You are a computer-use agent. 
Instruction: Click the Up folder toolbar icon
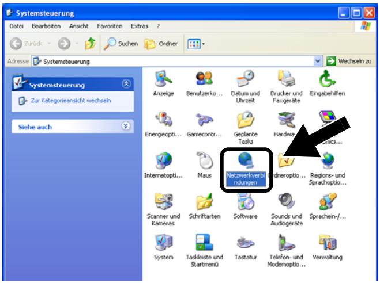point(90,44)
